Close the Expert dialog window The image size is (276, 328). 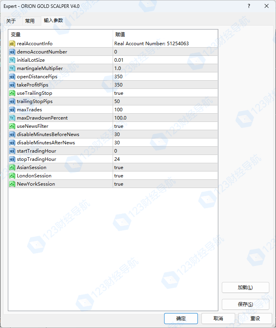pos(267,6)
